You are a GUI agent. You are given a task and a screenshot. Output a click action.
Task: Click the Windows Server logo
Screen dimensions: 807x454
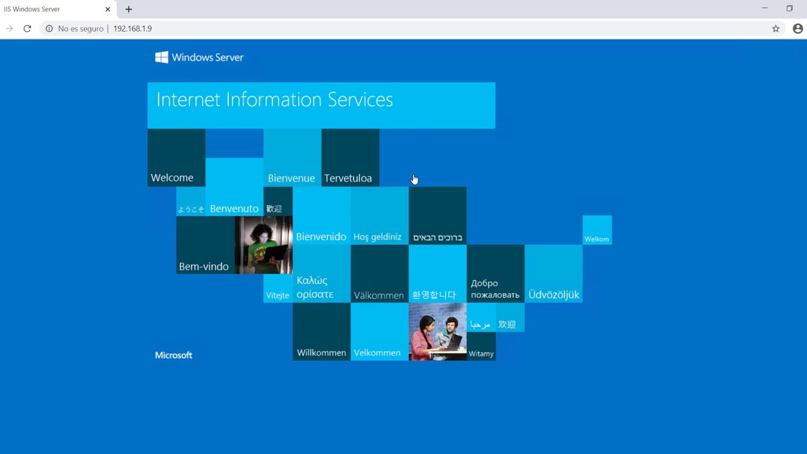[199, 57]
